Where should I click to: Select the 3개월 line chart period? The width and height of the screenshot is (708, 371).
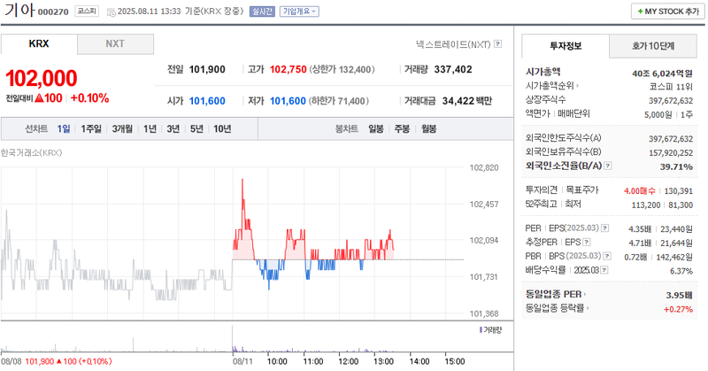click(x=122, y=128)
